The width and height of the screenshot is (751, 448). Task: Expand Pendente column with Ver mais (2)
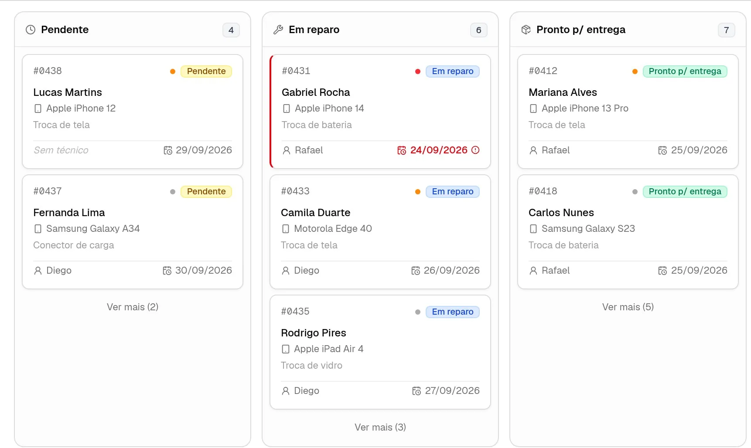click(x=133, y=307)
